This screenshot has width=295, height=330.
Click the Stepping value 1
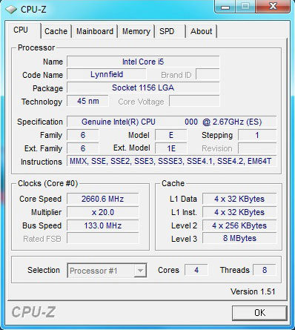[257, 135]
